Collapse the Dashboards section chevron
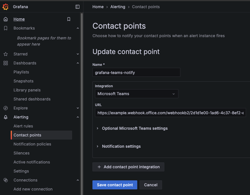The width and height of the screenshot is (250, 195). point(78,63)
